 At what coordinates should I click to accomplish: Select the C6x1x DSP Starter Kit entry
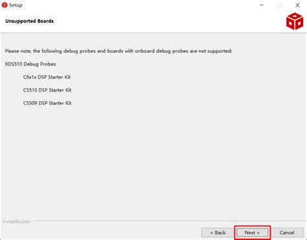[47, 77]
